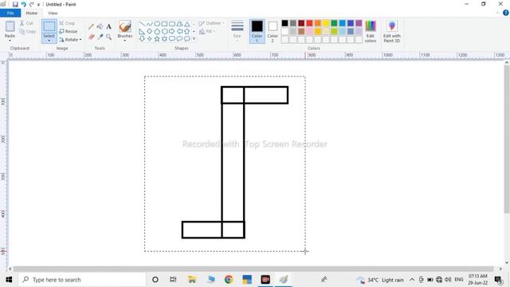Select the Color picker eyedropper tool
This screenshot has height=287, width=510.
(x=100, y=37)
